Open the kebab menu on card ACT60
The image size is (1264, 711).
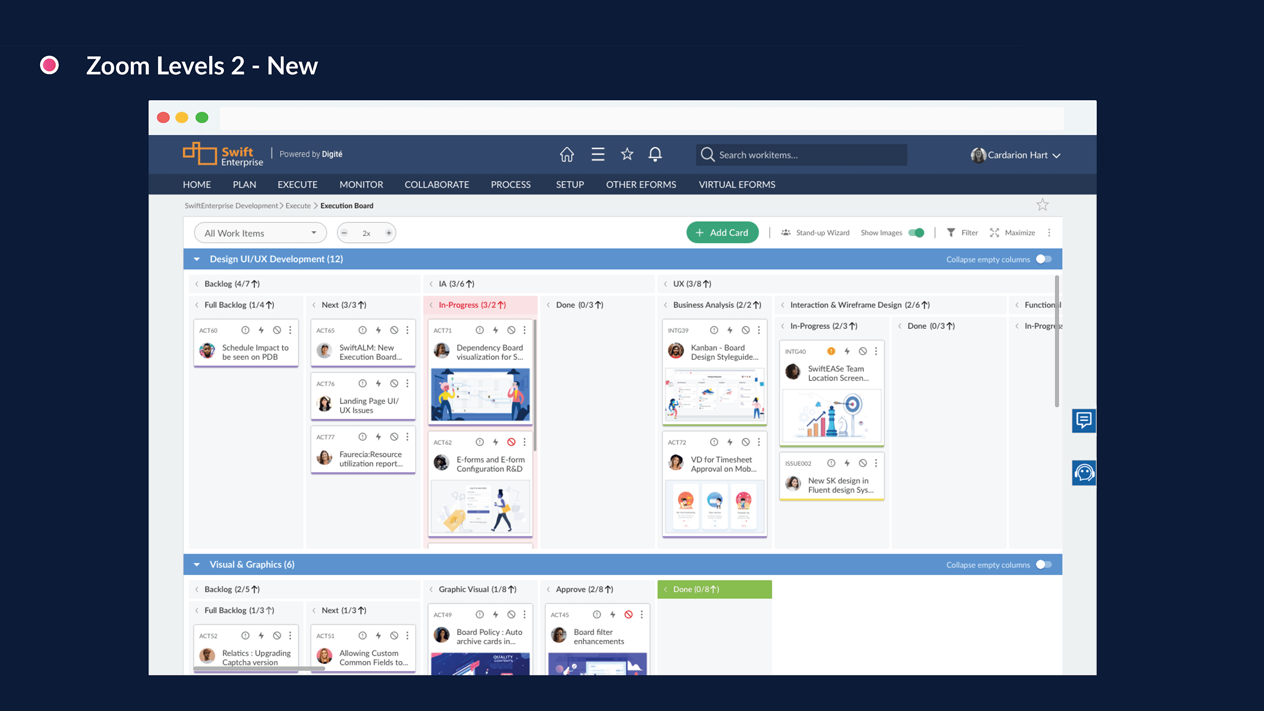(290, 330)
